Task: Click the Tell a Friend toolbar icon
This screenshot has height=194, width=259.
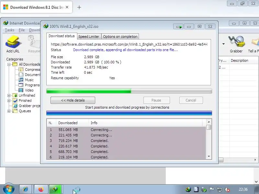Action: point(254,44)
